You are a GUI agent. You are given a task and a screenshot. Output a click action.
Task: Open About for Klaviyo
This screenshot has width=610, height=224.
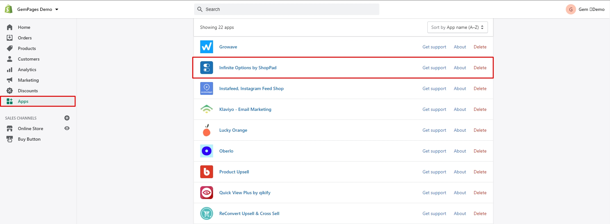point(460,109)
